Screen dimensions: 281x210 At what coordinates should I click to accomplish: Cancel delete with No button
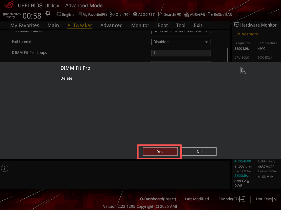[x=199, y=152]
